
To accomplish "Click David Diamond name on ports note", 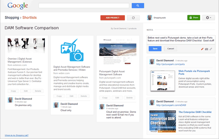I will [x=165, y=60].
